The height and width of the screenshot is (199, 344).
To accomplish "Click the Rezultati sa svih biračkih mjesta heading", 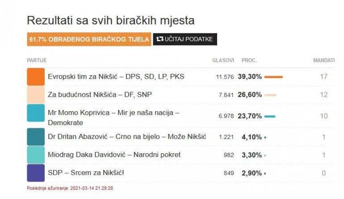I will pos(111,20).
